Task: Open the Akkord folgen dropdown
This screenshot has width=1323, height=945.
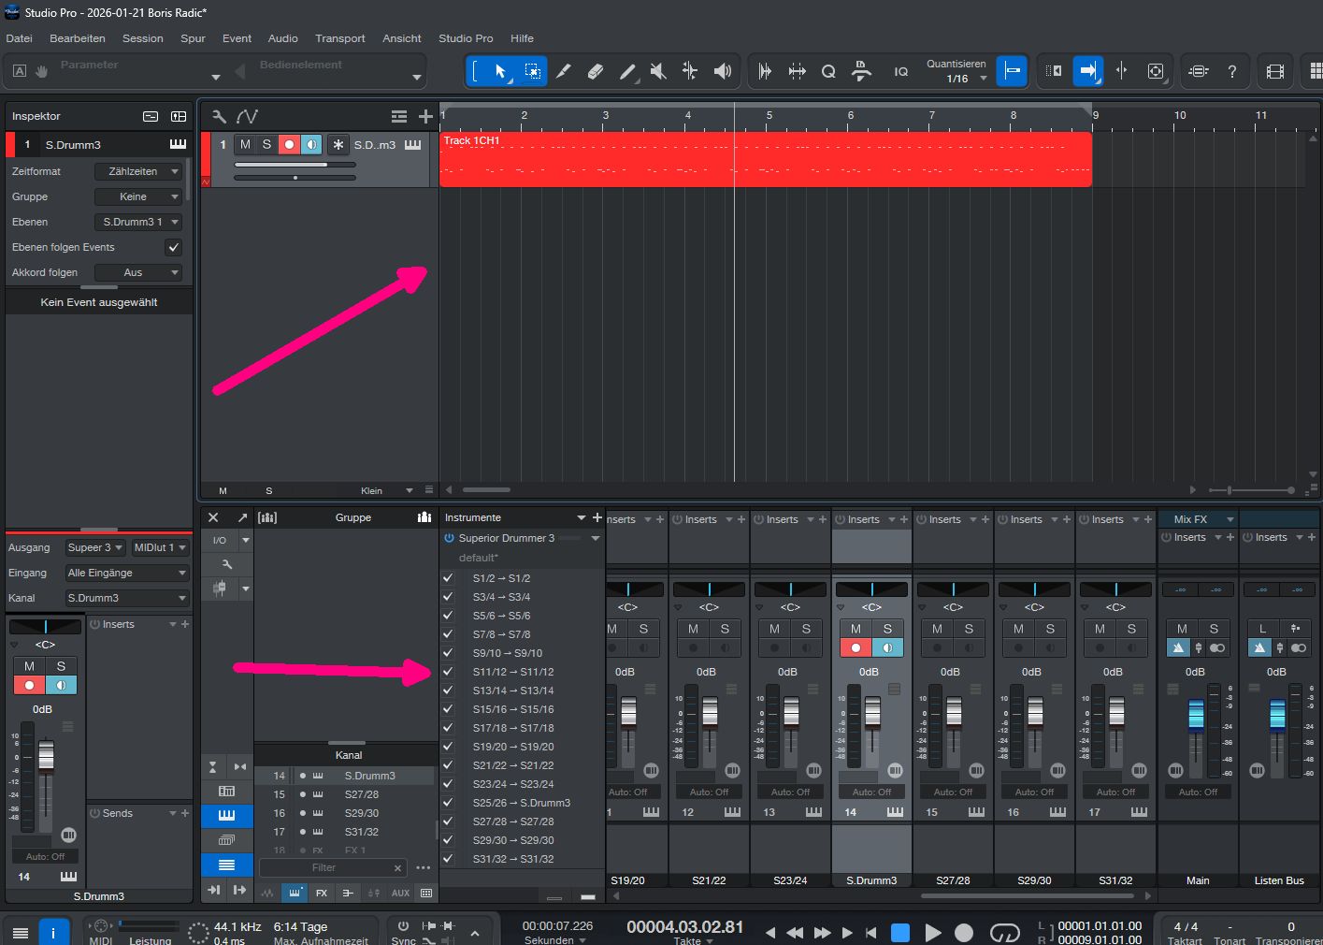Action: (x=138, y=272)
